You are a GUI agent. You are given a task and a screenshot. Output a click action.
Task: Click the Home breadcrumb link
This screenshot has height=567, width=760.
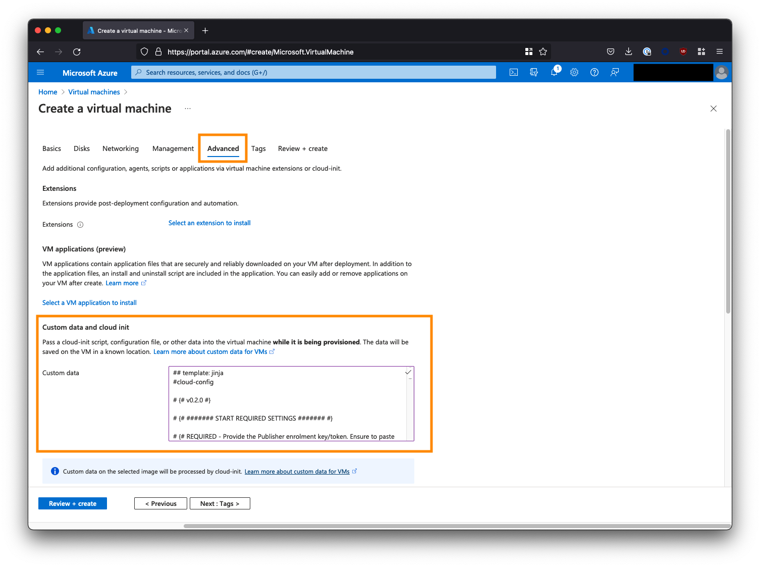pyautogui.click(x=48, y=92)
